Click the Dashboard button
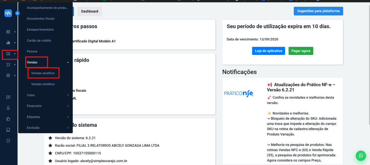The width and height of the screenshot is (370, 165). point(90,11)
